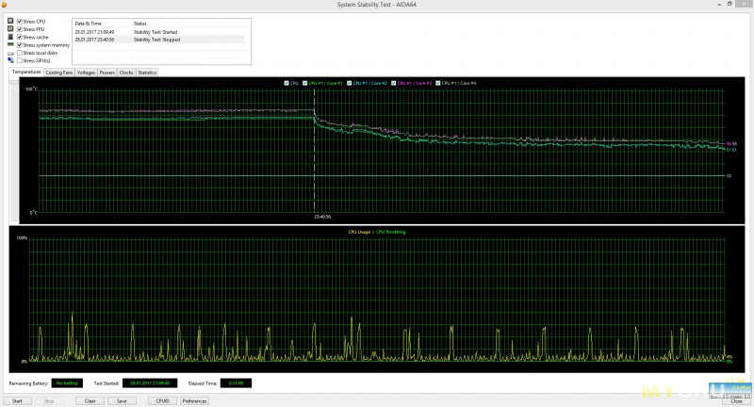Screen dimensions: 754x407
Task: Open Preferences
Action: pyautogui.click(x=194, y=400)
